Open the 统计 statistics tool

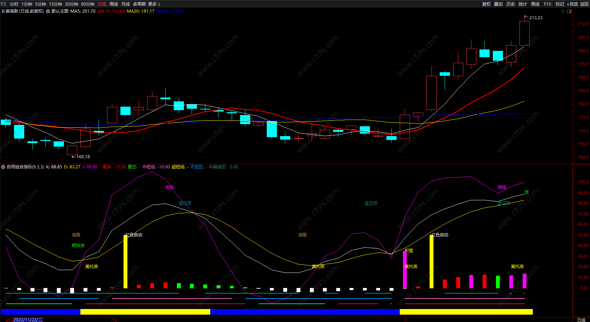(523, 4)
